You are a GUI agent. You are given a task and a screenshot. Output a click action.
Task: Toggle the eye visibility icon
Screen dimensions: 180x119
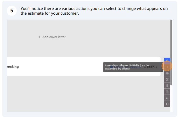167,73
